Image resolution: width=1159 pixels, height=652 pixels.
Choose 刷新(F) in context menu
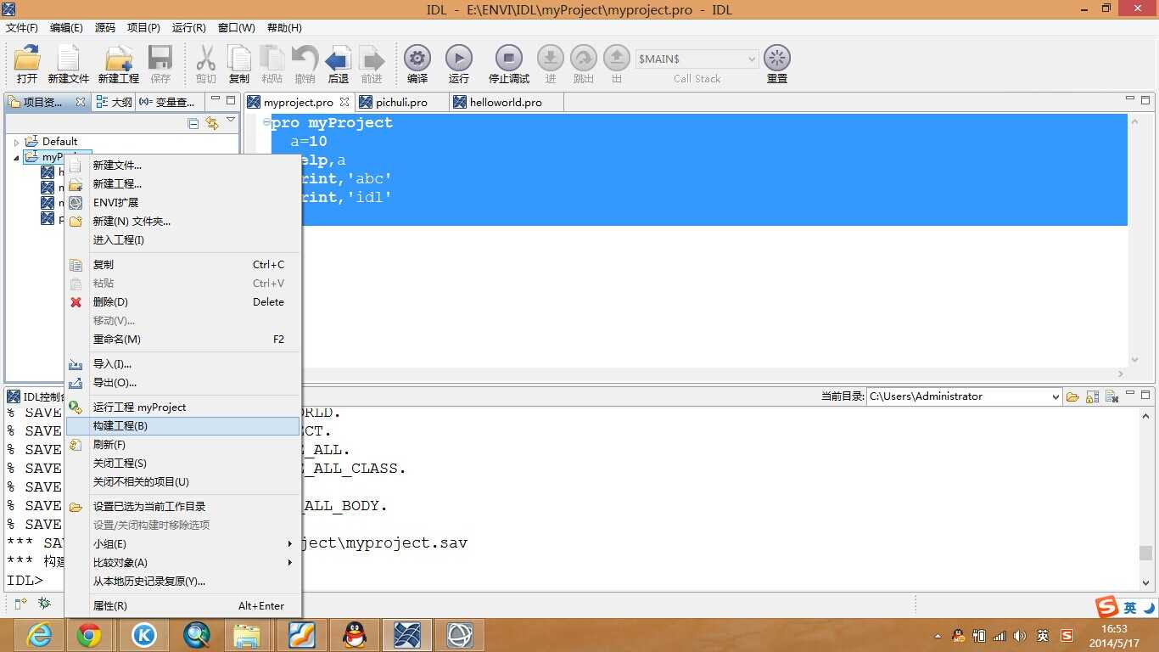183,444
